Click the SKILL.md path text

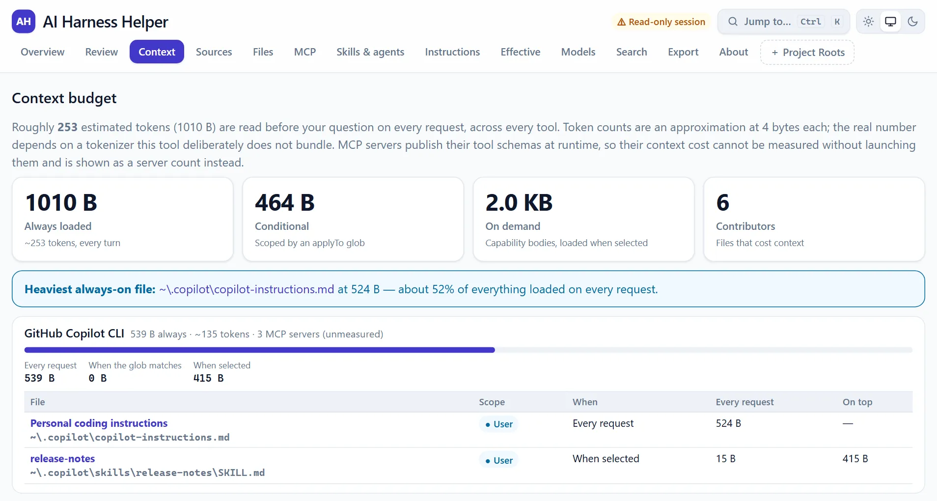[147, 473]
